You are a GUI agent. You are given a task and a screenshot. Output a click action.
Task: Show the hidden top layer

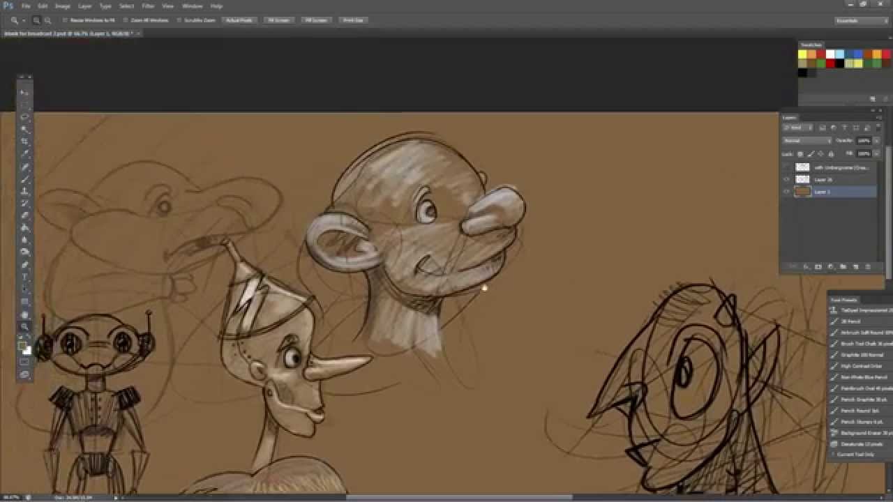point(787,168)
